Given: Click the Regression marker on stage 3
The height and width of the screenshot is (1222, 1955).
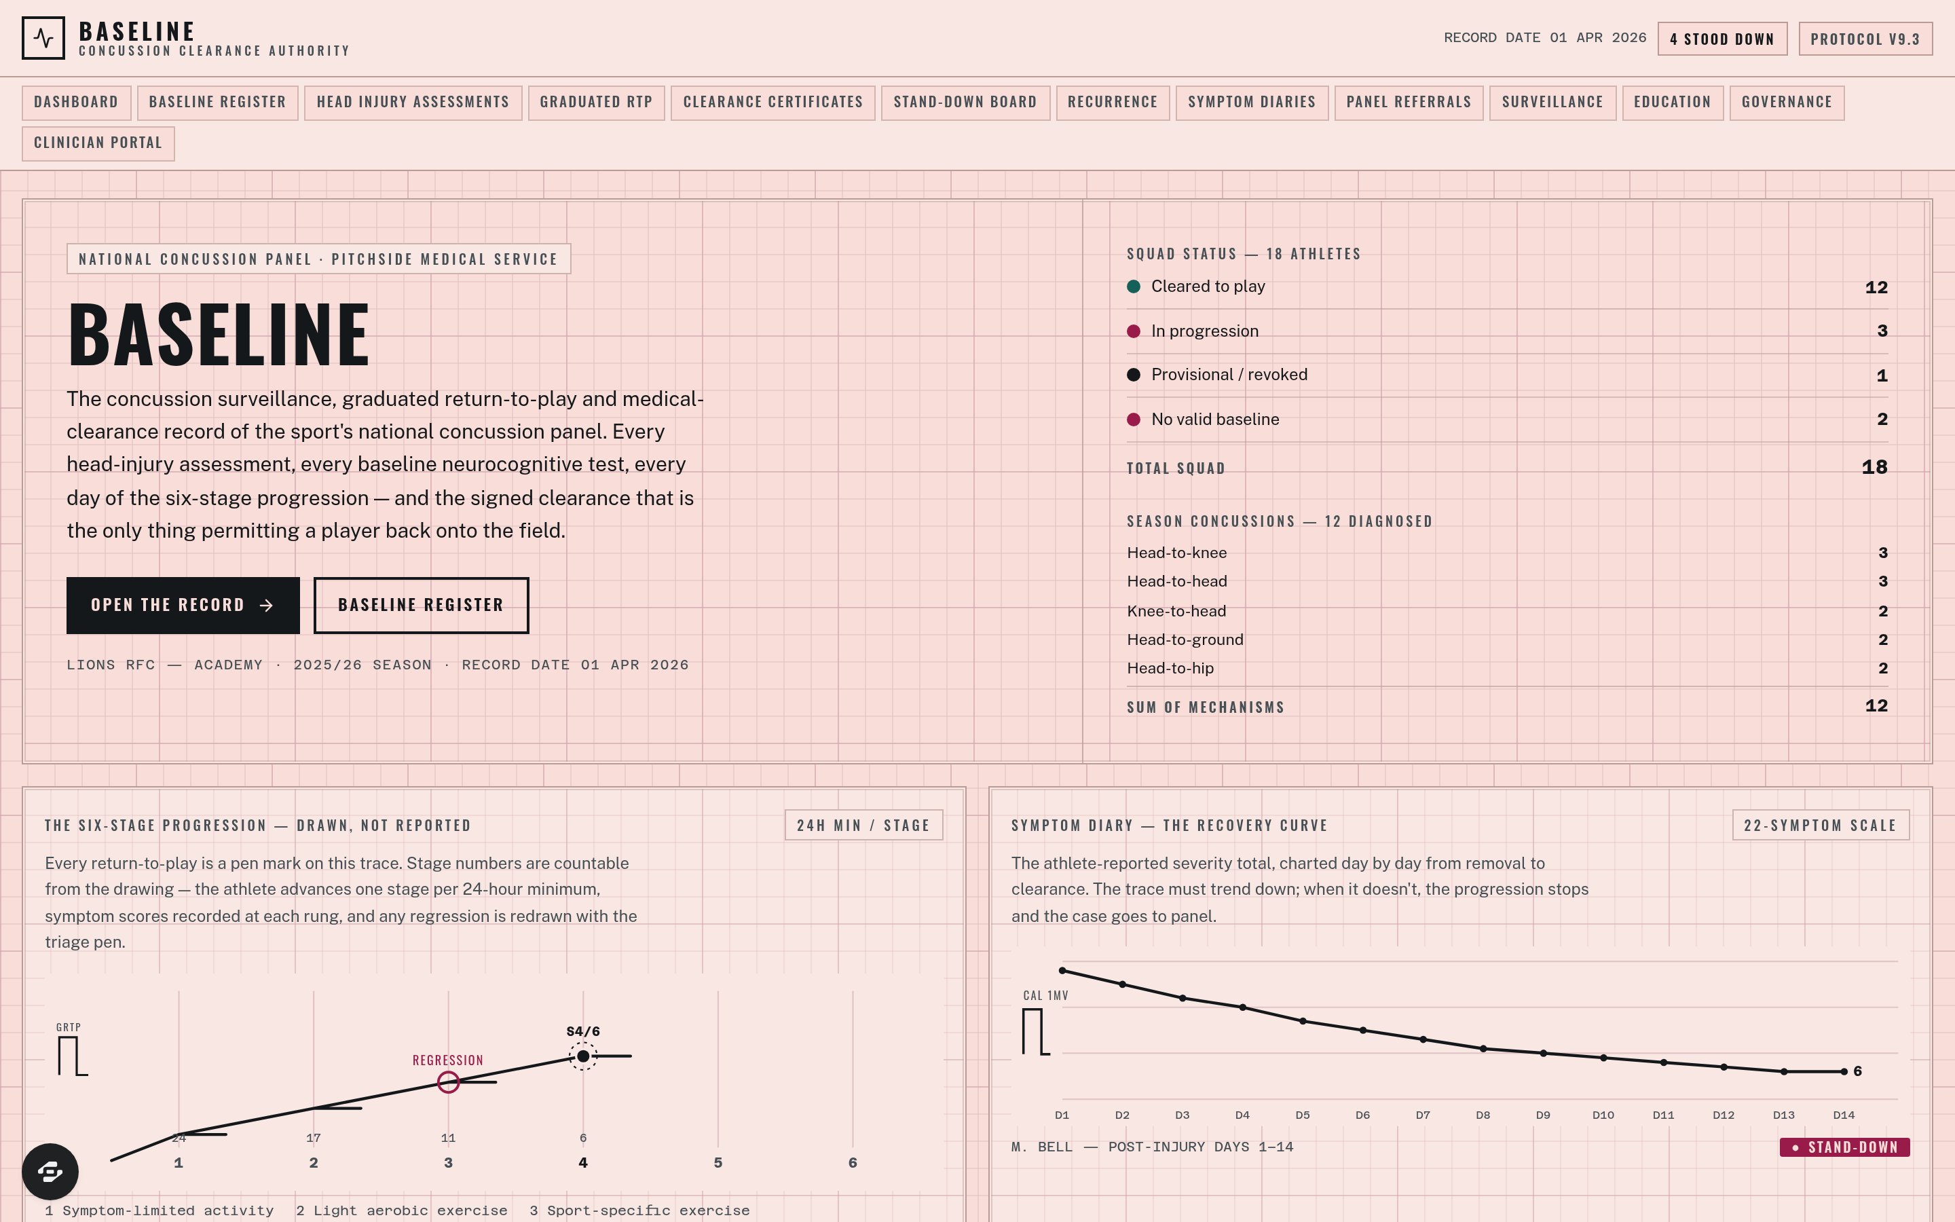Looking at the screenshot, I should (448, 1081).
